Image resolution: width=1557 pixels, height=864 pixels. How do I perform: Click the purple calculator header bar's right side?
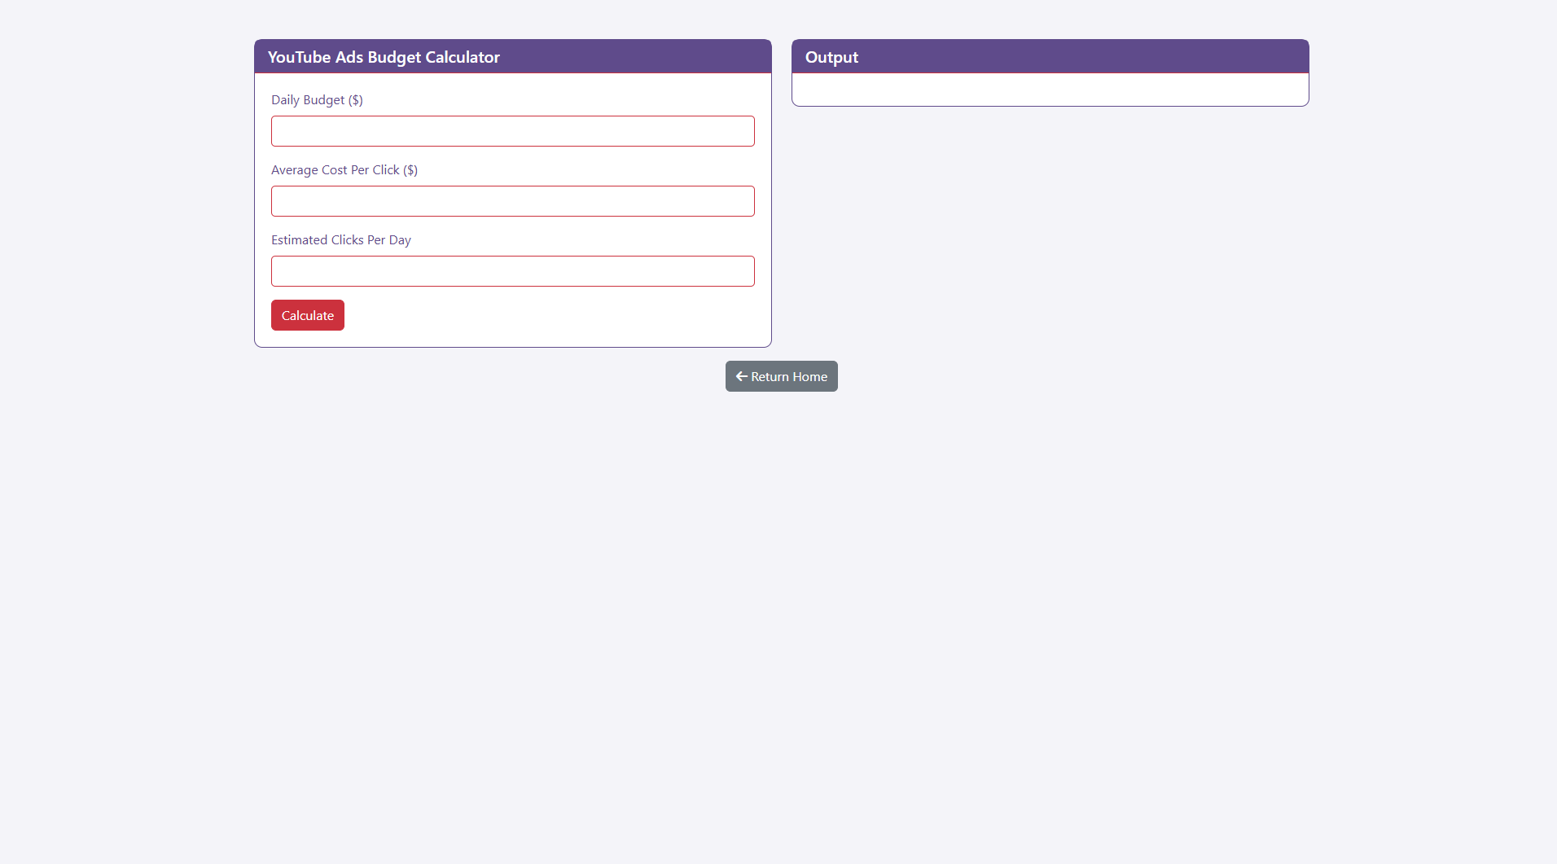coord(692,57)
